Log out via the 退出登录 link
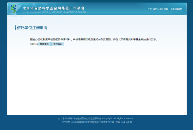This screenshot has height=130, width=193. [177, 9]
